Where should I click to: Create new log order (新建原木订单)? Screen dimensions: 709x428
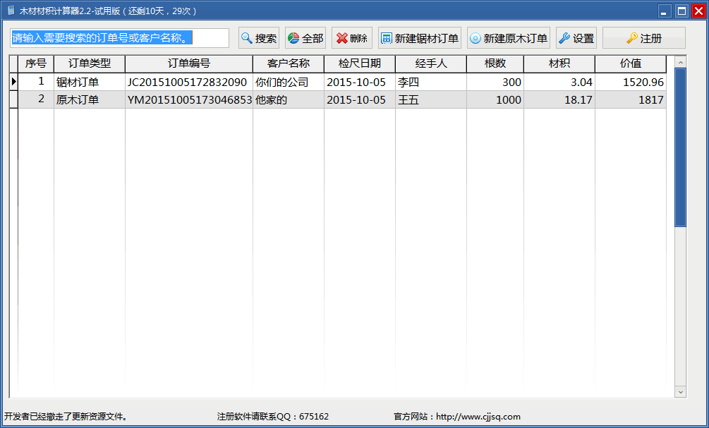[508, 38]
